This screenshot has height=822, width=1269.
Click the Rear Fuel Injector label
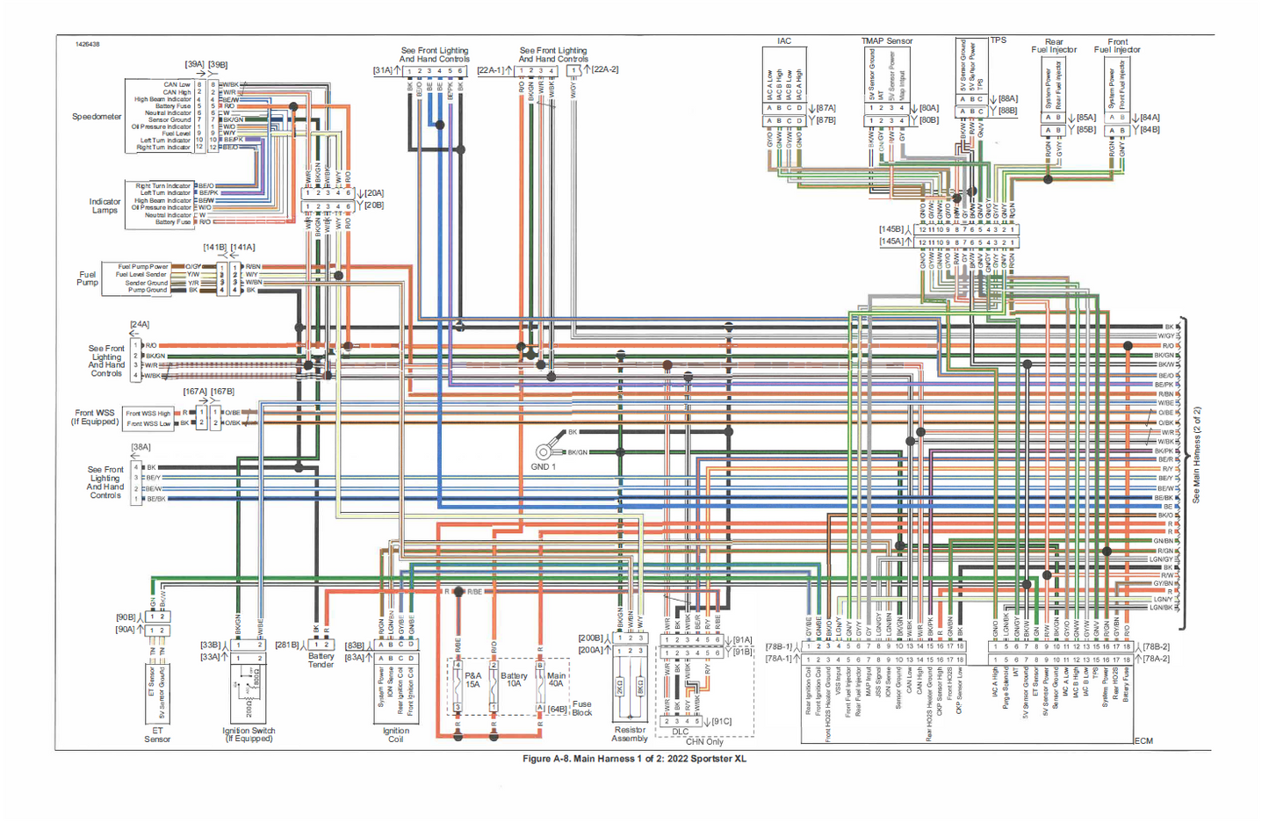[x=1054, y=46]
